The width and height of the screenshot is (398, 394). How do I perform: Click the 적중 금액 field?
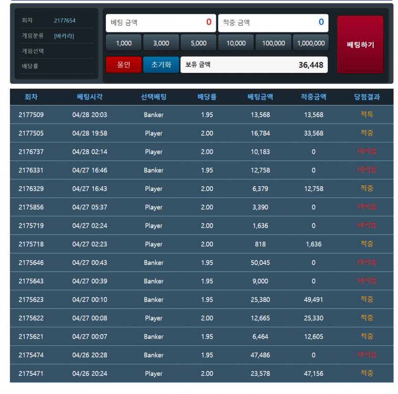pos(273,22)
